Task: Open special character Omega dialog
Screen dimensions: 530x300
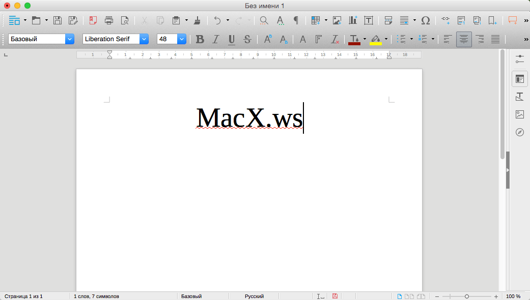Action: point(426,20)
